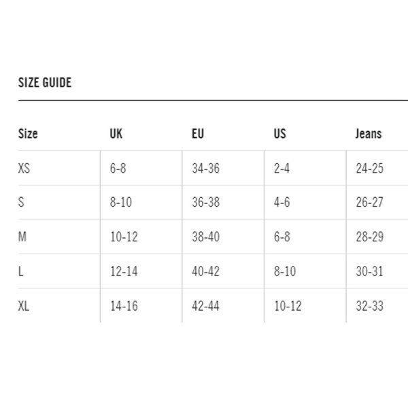Click the UK 6-8 cell
Viewport: 408px width, 408px height.
[x=118, y=168]
